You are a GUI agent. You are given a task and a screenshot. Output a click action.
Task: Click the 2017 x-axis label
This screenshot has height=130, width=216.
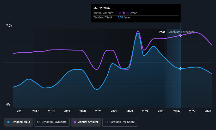click(36, 111)
